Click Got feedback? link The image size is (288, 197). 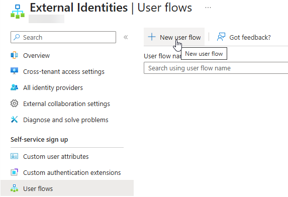(244, 37)
